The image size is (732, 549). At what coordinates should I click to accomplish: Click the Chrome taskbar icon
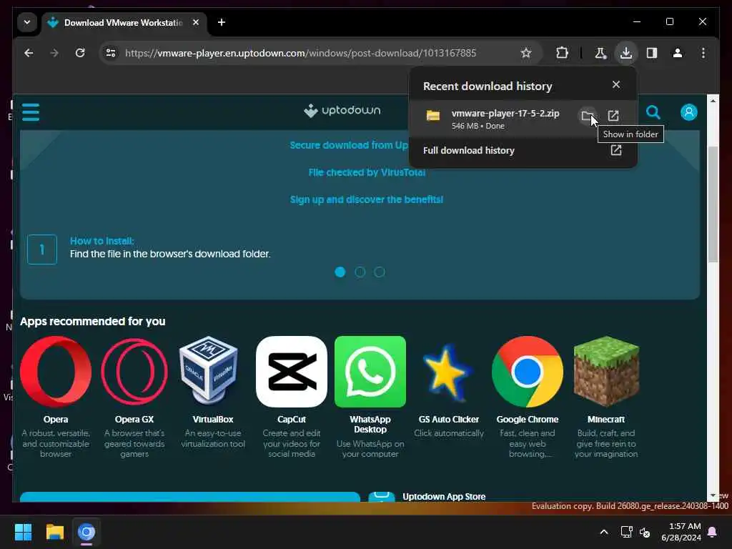86,532
